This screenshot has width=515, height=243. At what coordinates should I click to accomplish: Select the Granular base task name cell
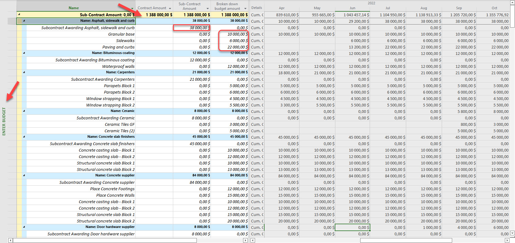(x=121, y=34)
